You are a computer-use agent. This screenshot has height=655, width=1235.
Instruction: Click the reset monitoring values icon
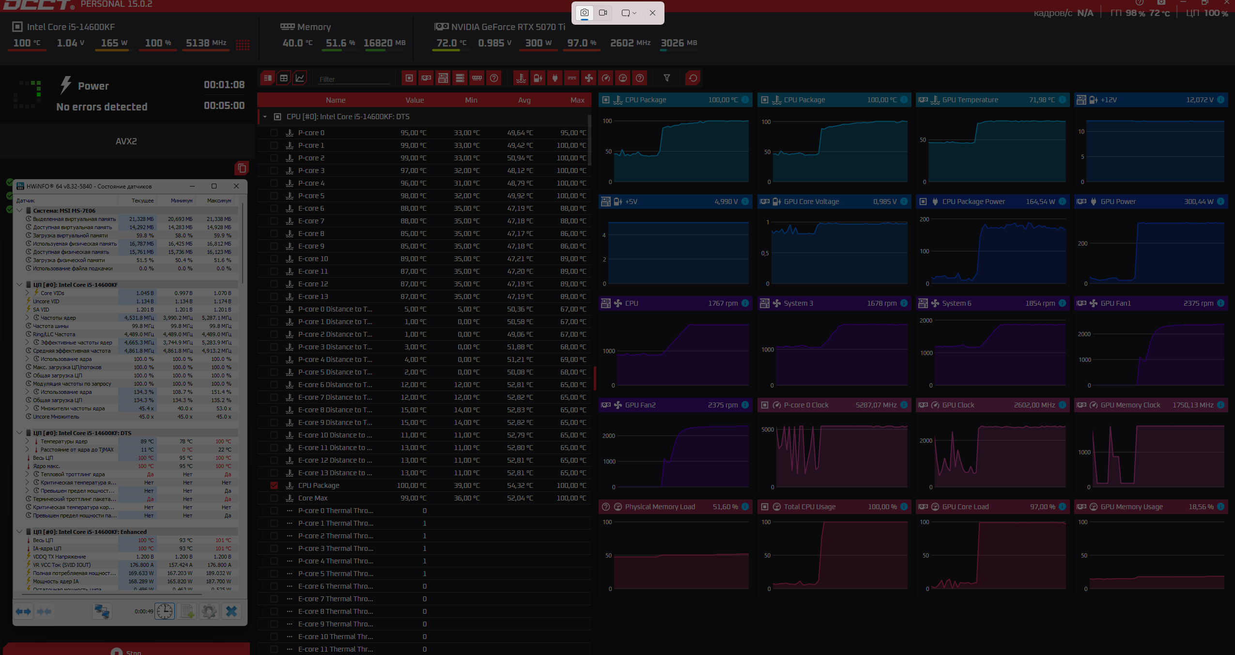(693, 78)
